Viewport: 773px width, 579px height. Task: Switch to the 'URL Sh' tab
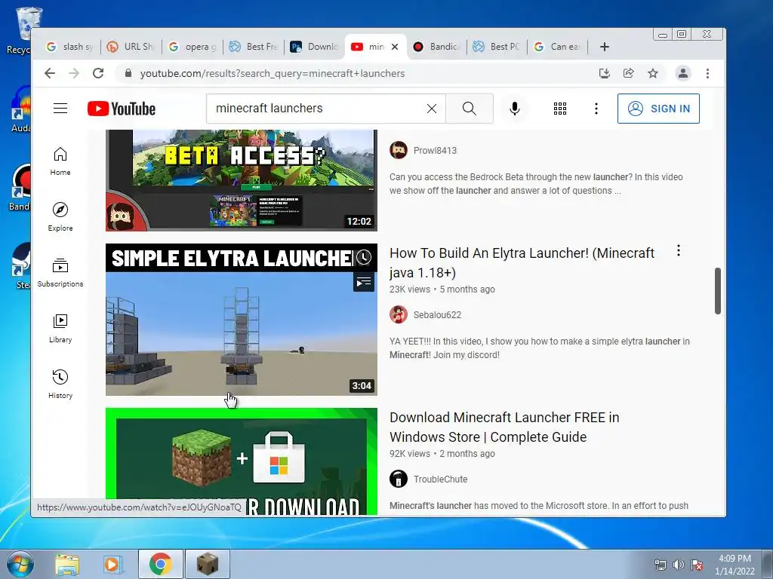pos(131,47)
